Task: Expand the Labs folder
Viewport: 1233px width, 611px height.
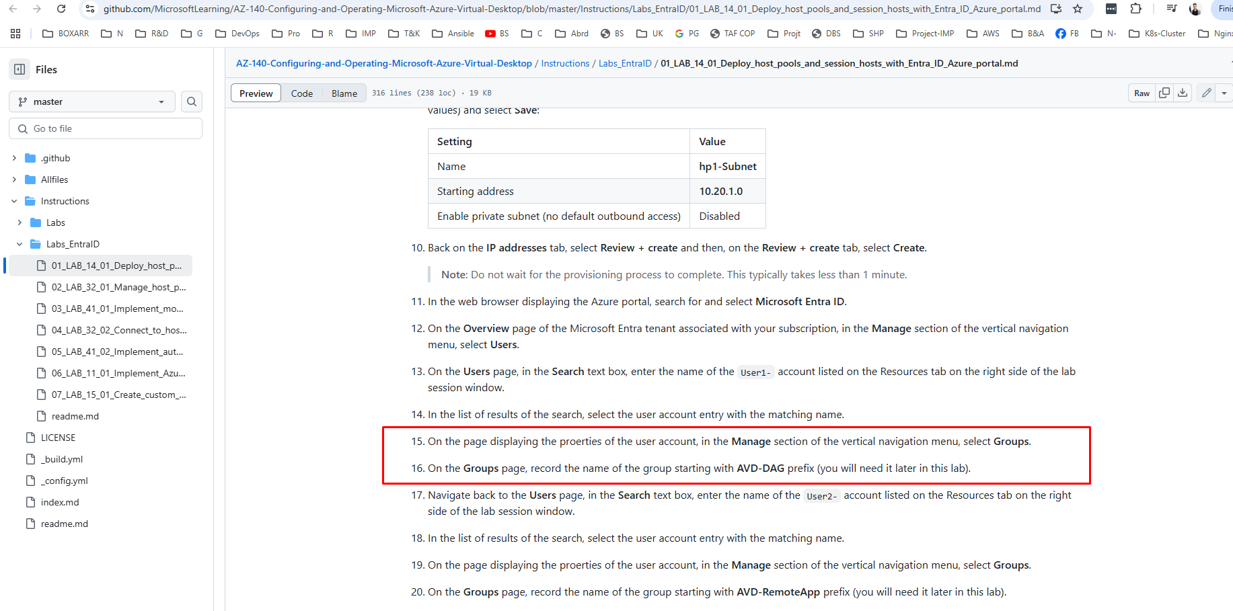Action: (20, 222)
